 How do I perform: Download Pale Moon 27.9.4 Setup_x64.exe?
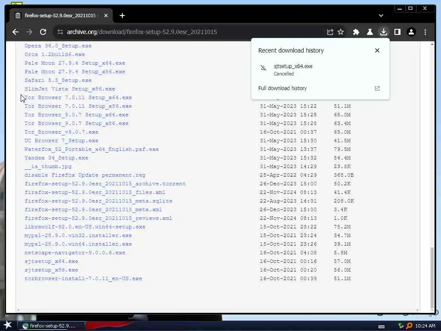[75, 63]
